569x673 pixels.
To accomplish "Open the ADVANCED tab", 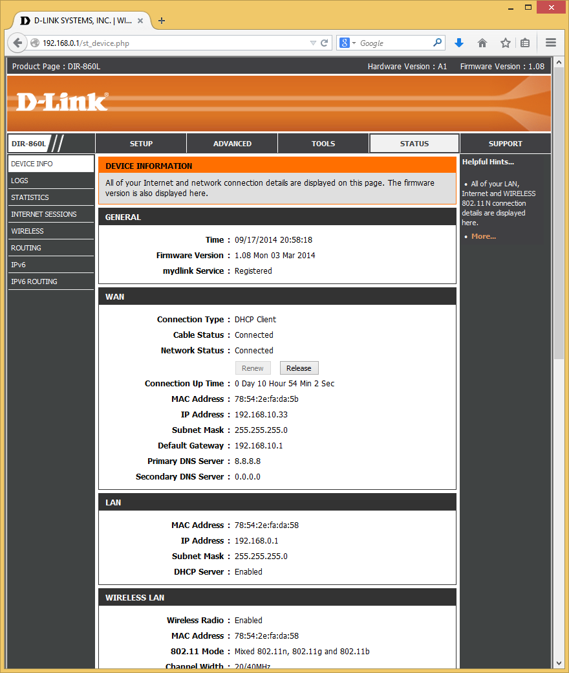I will click(232, 144).
